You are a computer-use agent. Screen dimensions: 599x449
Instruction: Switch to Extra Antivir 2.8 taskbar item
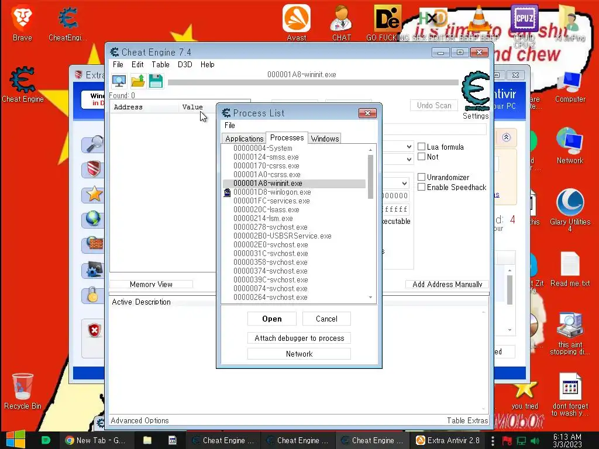point(447,440)
